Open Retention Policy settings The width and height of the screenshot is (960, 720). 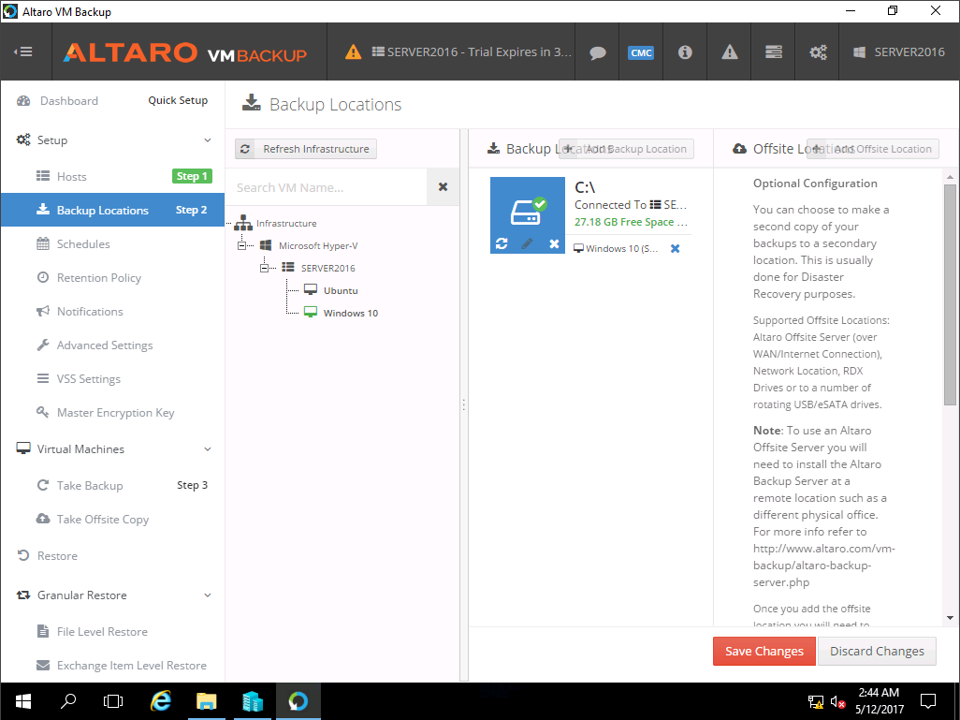(112, 277)
